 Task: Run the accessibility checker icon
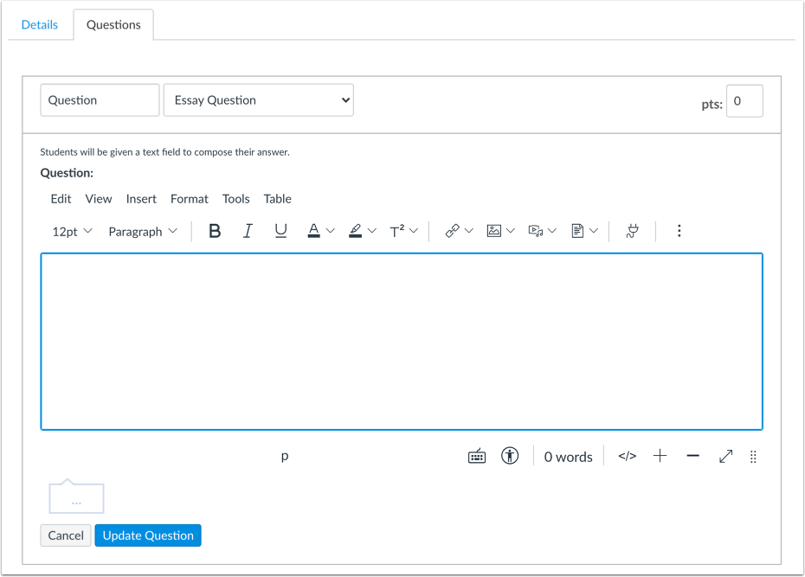point(510,456)
